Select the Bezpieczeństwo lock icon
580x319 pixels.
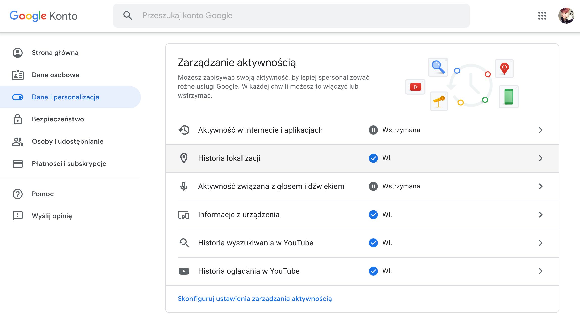point(17,119)
